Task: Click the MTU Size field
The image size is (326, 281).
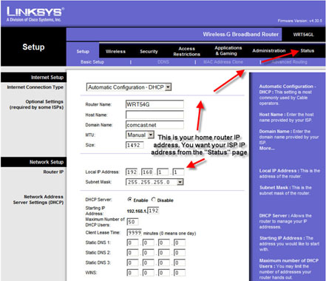Action: click(135, 145)
